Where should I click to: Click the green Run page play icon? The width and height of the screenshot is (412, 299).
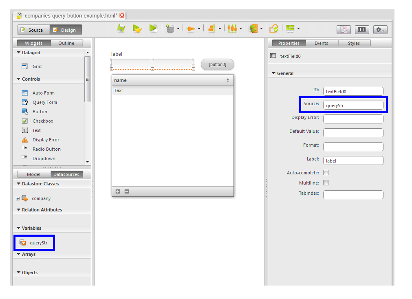point(153,29)
